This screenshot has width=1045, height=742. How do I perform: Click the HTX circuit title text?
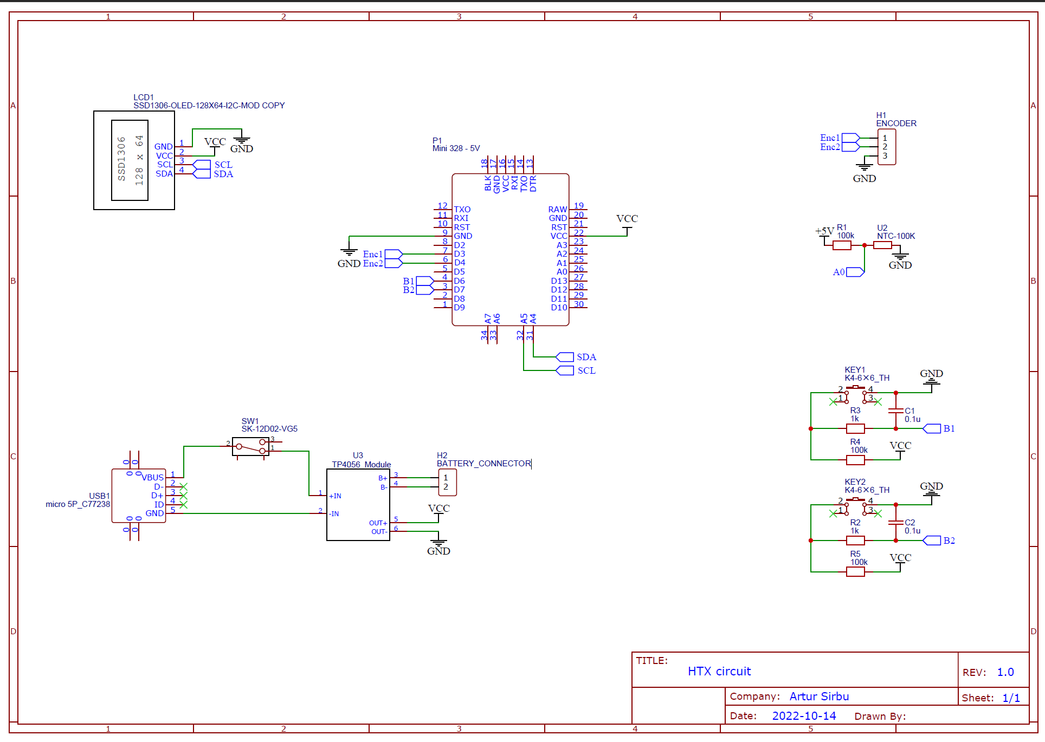(719, 672)
